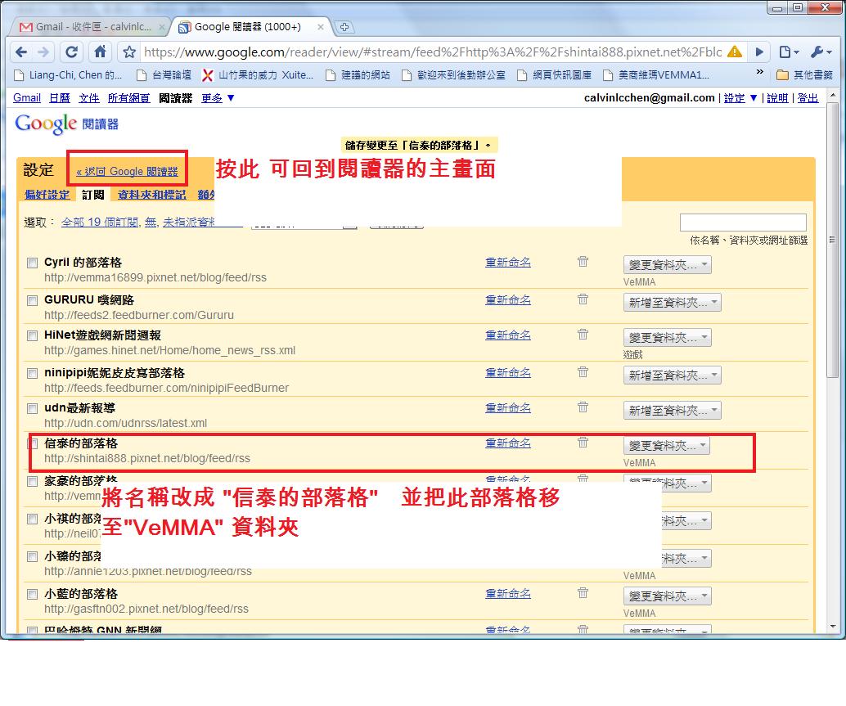Image resolution: width=846 pixels, height=706 pixels.
Task: Open the 說明 help link
Action: (x=777, y=97)
